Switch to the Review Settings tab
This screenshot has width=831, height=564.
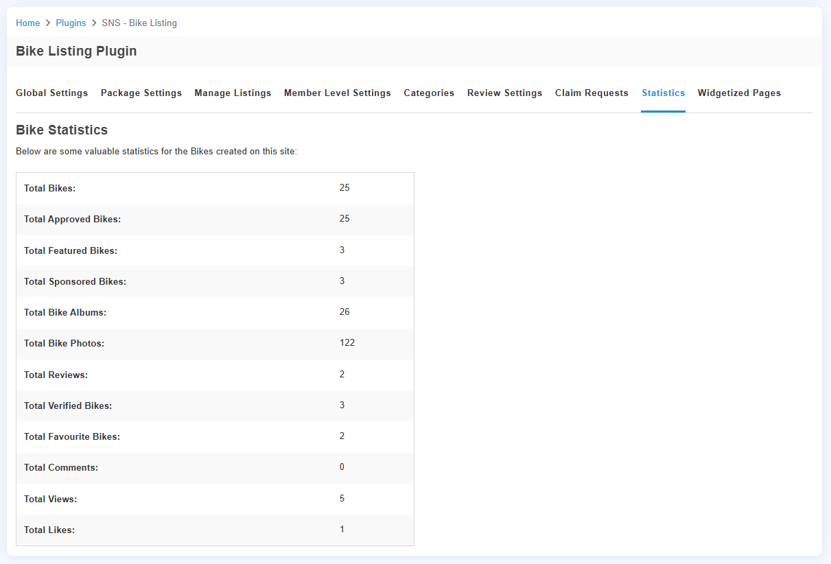pyautogui.click(x=504, y=93)
